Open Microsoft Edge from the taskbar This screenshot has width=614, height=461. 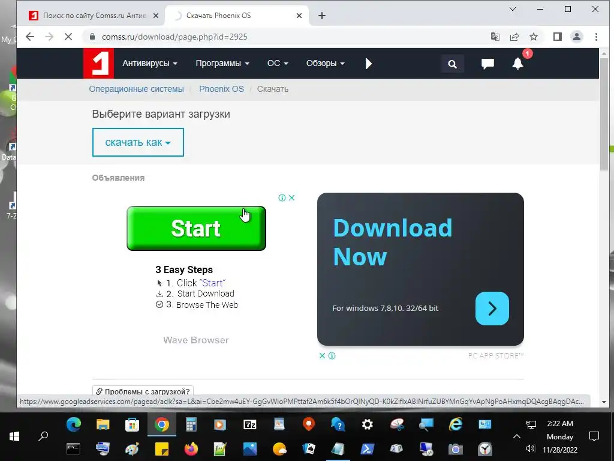click(74, 424)
